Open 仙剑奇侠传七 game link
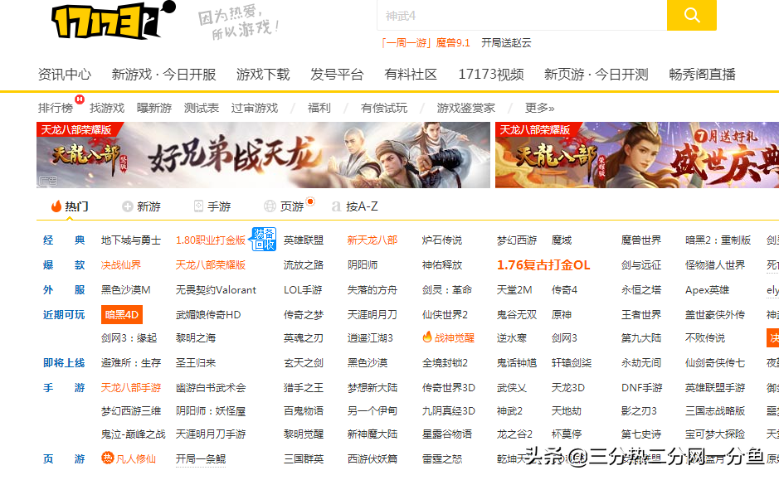 (715, 363)
